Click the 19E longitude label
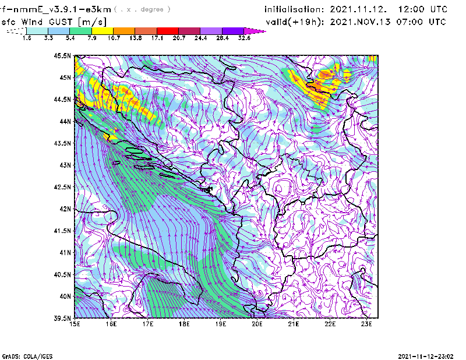466x360 pixels. coord(221,324)
